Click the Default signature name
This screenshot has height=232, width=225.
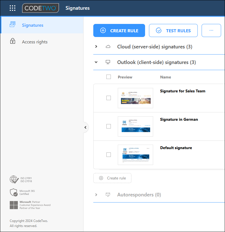pyautogui.click(x=176, y=148)
